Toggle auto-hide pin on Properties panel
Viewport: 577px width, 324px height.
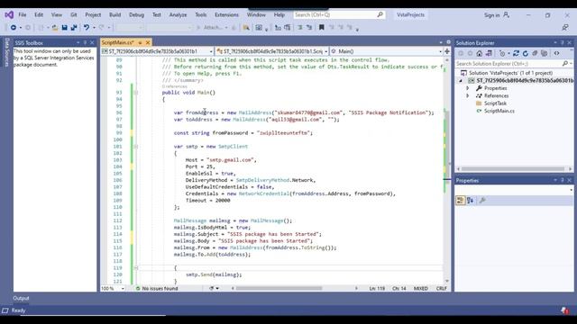tap(562, 180)
